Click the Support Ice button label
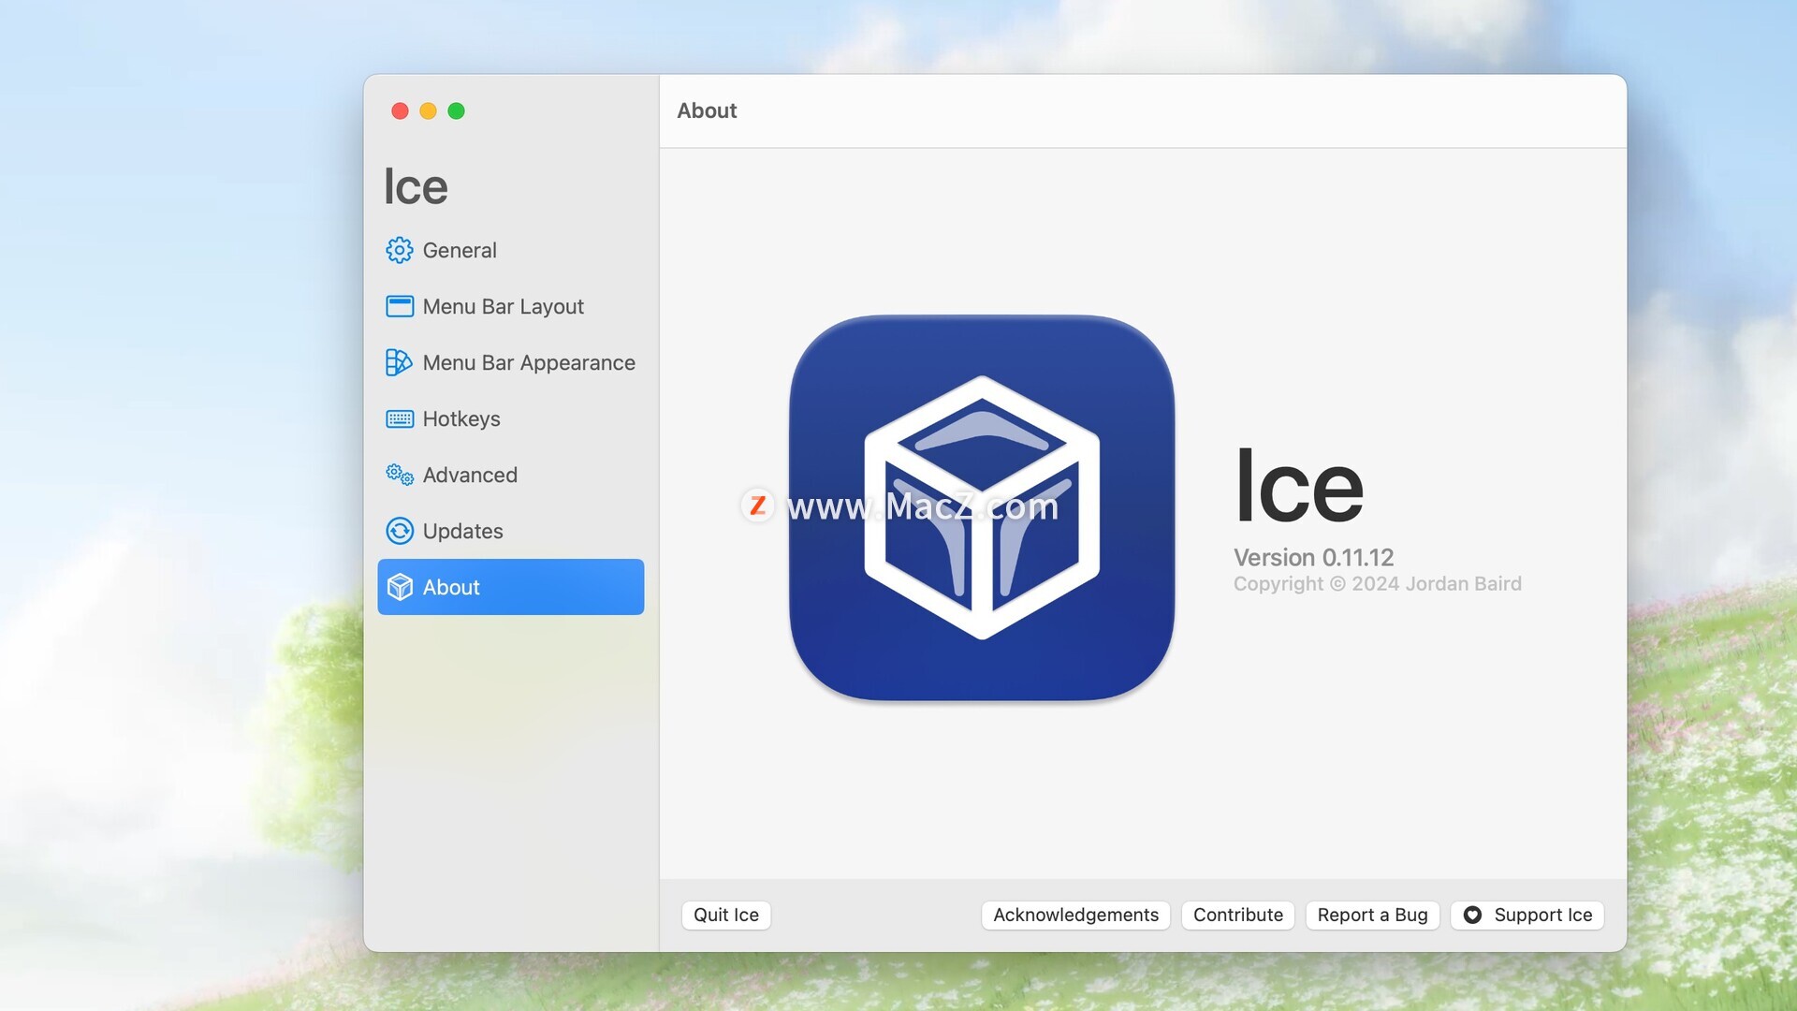Image resolution: width=1797 pixels, height=1011 pixels. (x=1542, y=915)
